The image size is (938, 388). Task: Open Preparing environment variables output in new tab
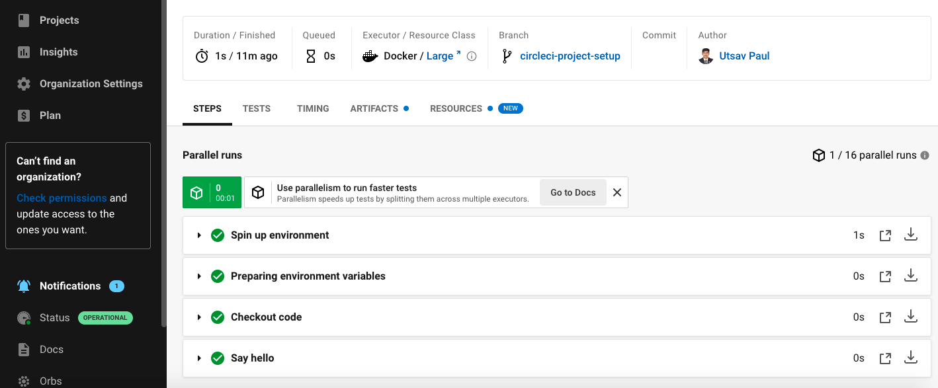tap(885, 276)
